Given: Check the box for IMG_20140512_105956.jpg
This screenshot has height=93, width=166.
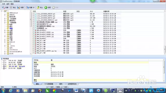Looking at the screenshot, I should (x=33, y=34).
